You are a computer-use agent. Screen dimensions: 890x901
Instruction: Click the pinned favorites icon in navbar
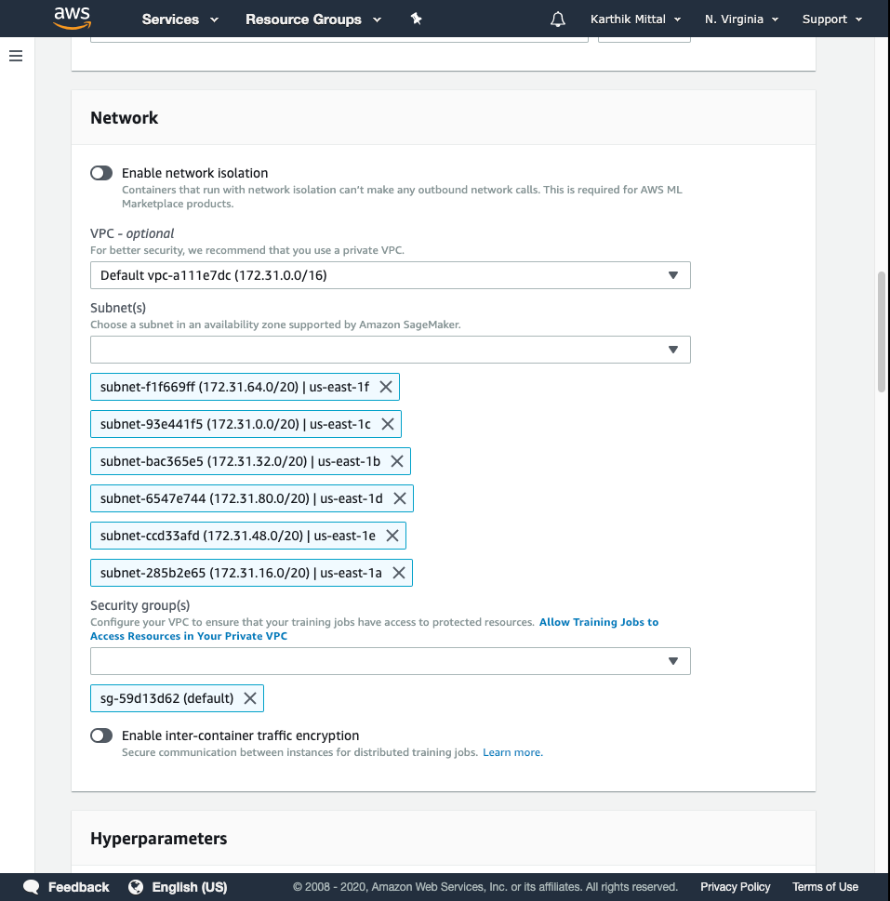point(416,19)
